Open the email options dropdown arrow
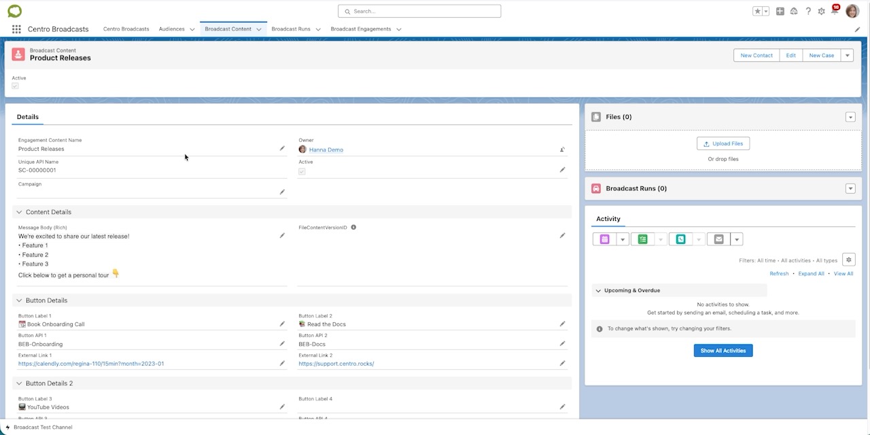 point(737,239)
